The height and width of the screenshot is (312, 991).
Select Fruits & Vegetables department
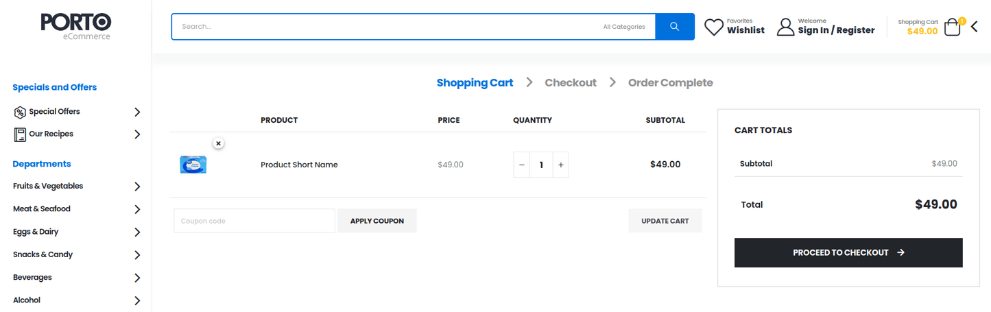[48, 186]
